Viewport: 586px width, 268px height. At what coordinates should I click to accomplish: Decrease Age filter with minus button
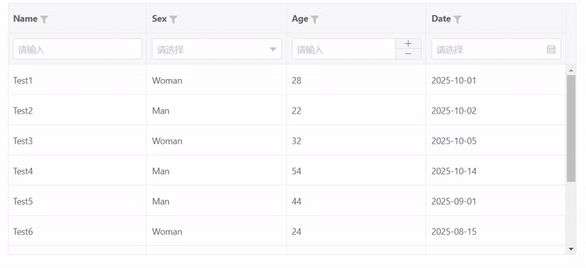(408, 54)
